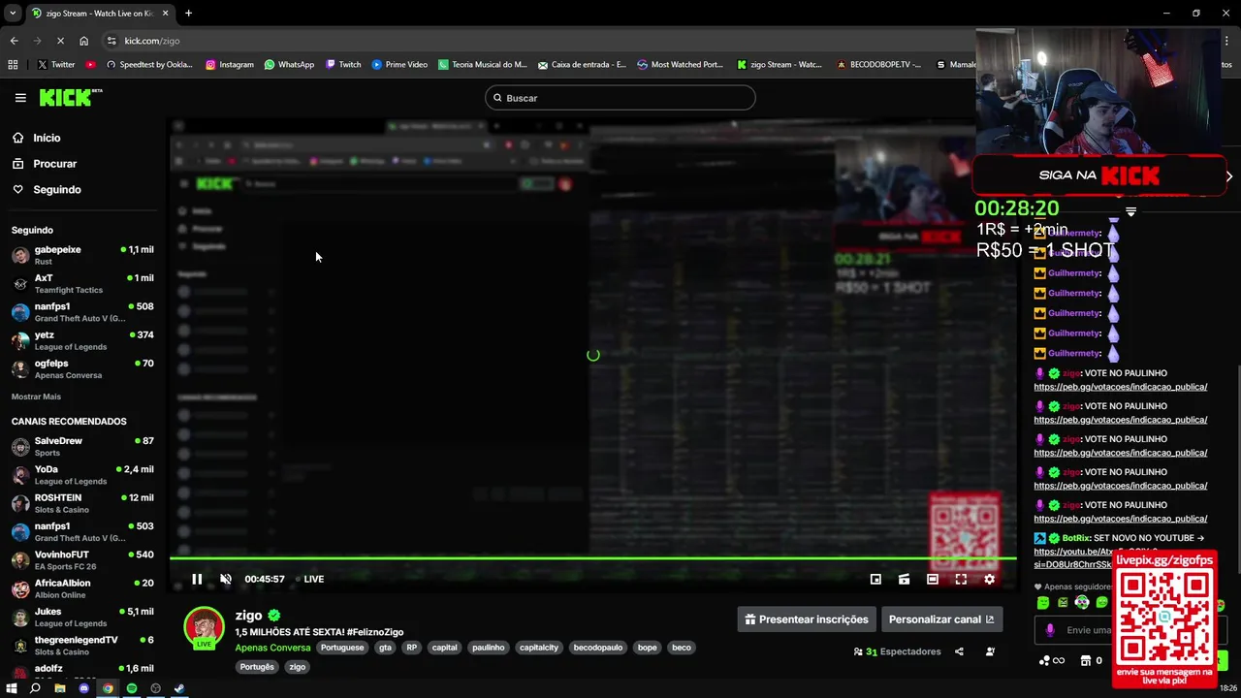Open gabepeixe channel in followed list
Viewport: 1241px width, 698px height.
[x=82, y=255]
